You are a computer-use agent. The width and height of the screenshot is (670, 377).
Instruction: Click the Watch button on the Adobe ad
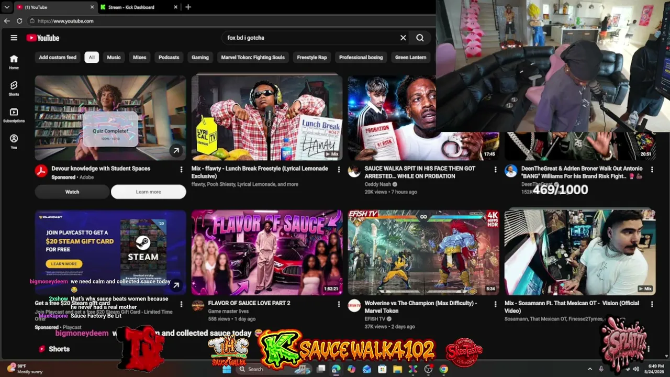point(72,192)
